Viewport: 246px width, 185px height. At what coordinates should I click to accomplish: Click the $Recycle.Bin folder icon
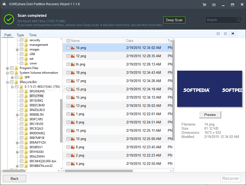pos(16,82)
